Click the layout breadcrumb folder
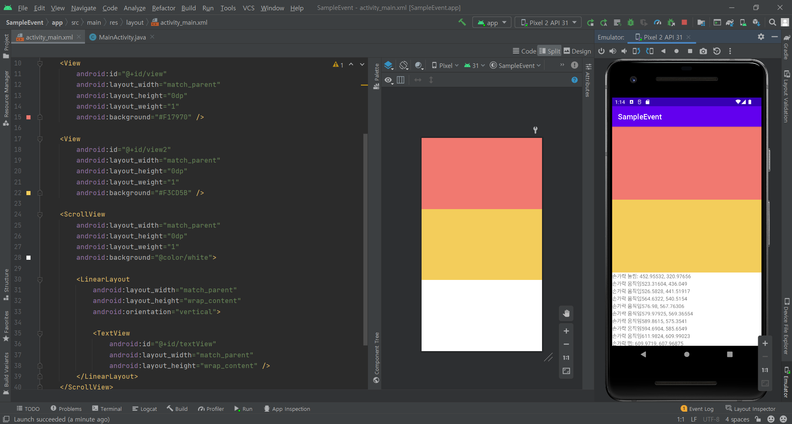792x424 pixels. coord(135,23)
